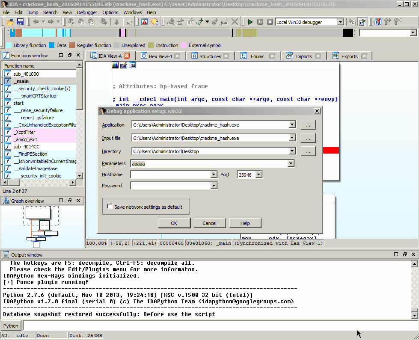
Task: Click the edit pencil icon in graph node
Action: [124, 65]
